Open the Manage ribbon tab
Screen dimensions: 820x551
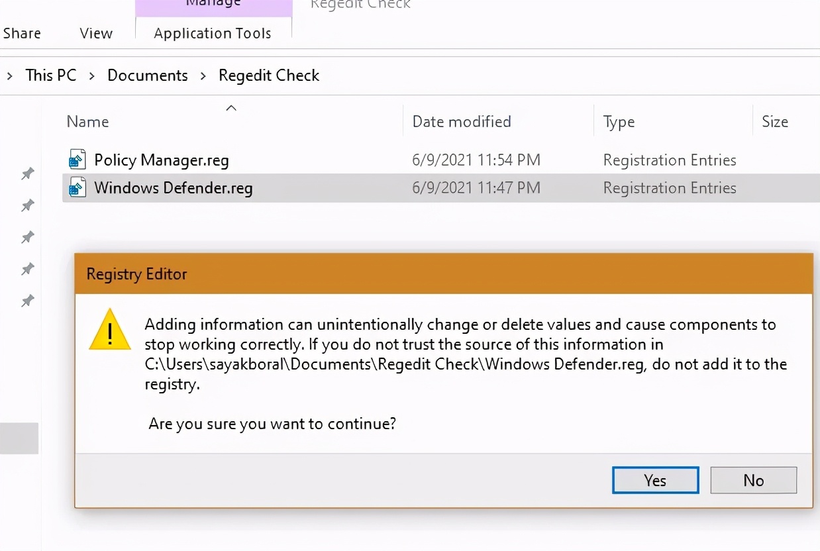[x=213, y=5]
